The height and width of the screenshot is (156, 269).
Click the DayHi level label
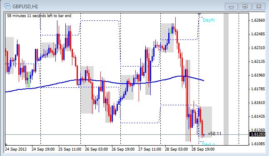click(x=209, y=20)
